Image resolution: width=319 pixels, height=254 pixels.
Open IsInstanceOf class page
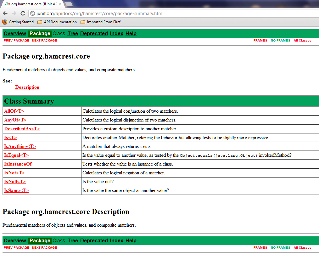coord(18,164)
